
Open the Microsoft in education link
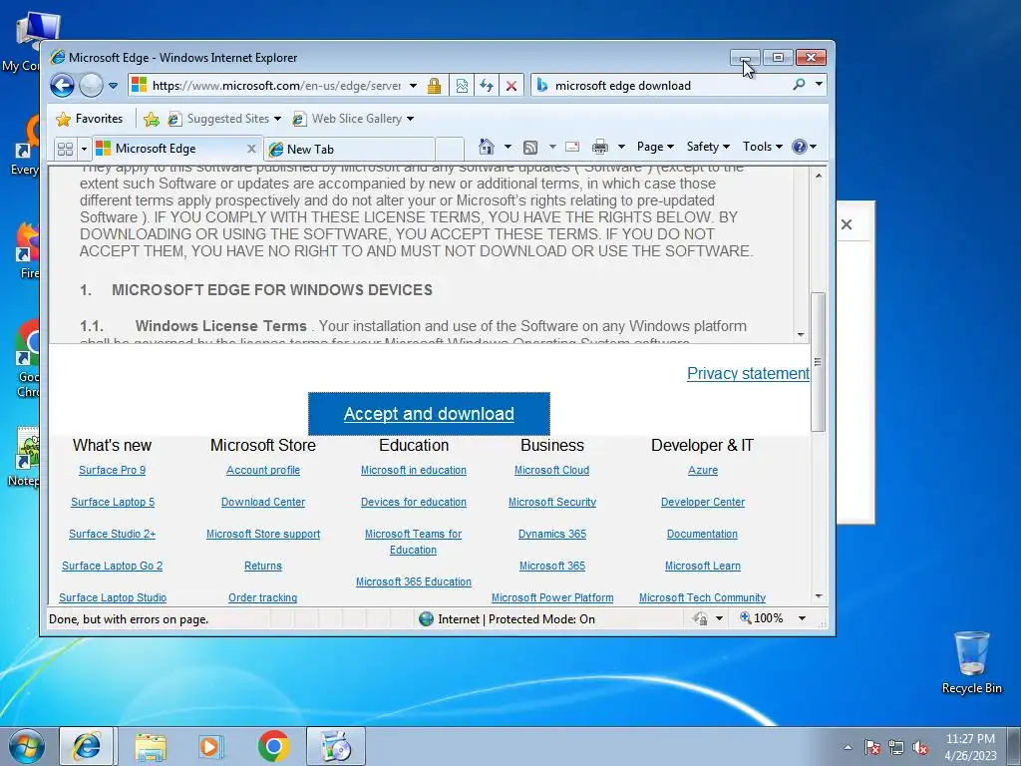coord(414,471)
